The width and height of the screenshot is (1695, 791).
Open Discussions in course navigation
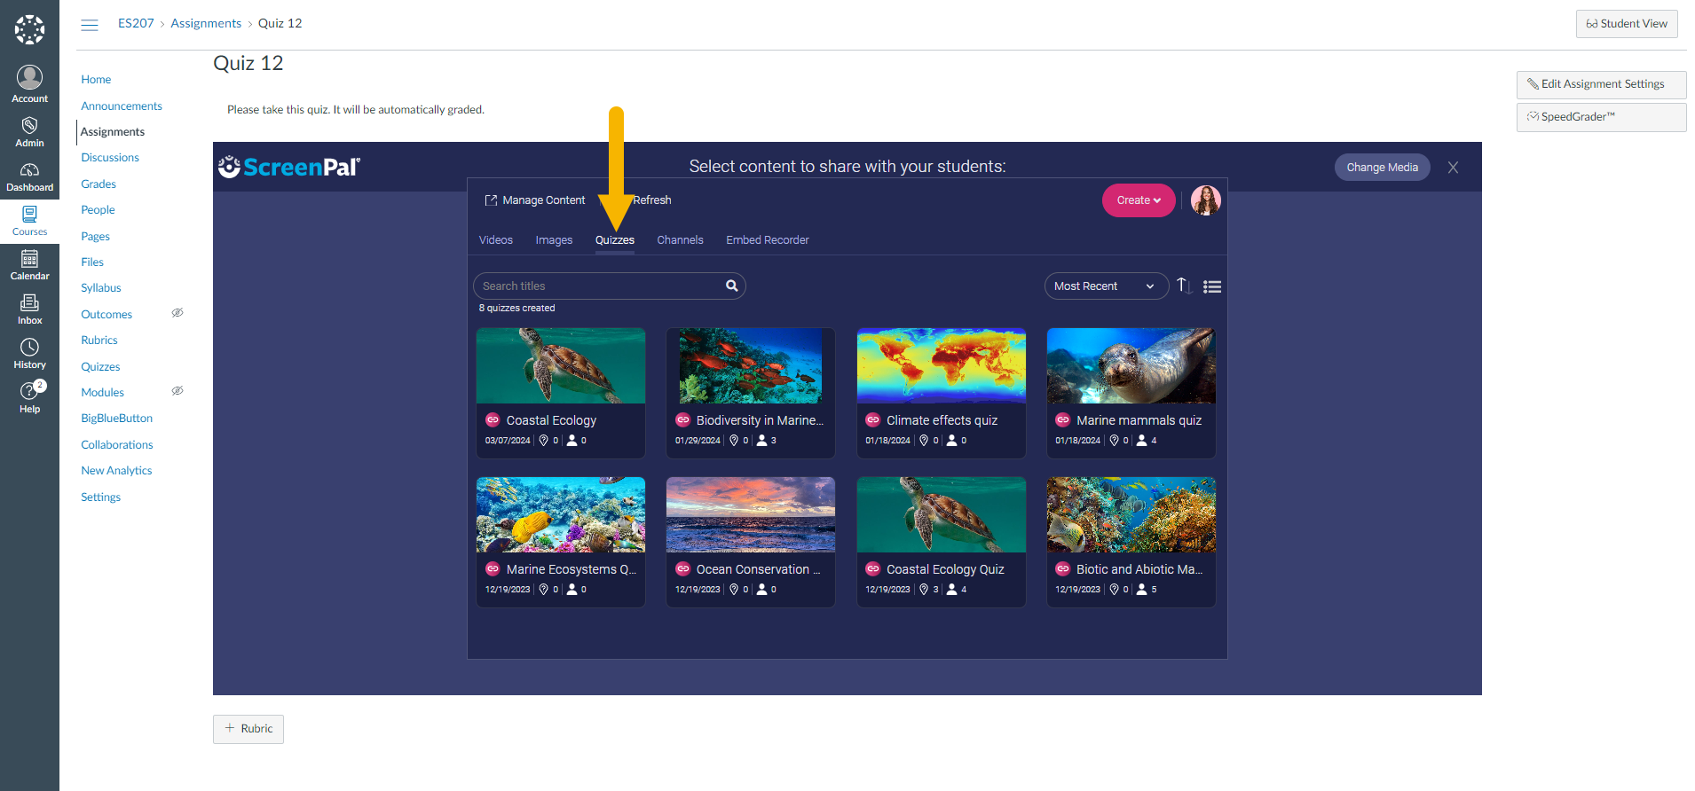(x=110, y=158)
